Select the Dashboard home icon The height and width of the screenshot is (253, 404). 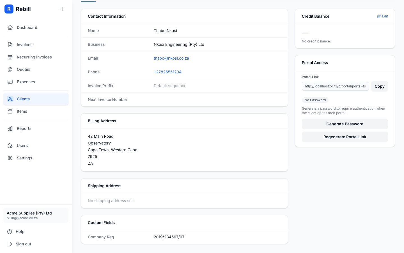pyautogui.click(x=10, y=27)
